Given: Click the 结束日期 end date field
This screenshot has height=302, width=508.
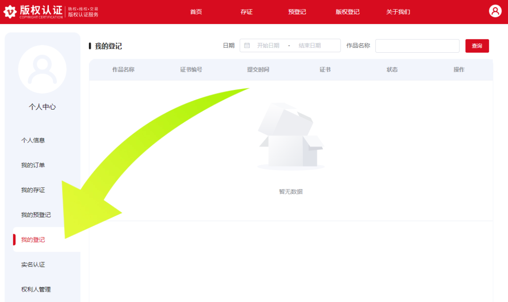Looking at the screenshot, I should (x=310, y=46).
